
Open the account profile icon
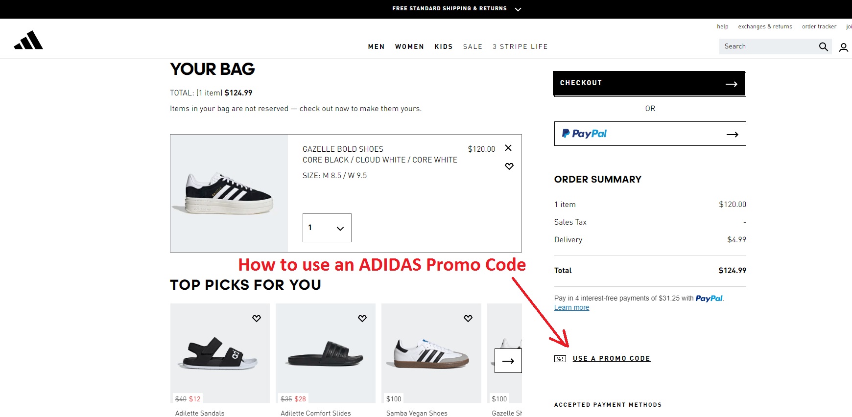(x=844, y=47)
